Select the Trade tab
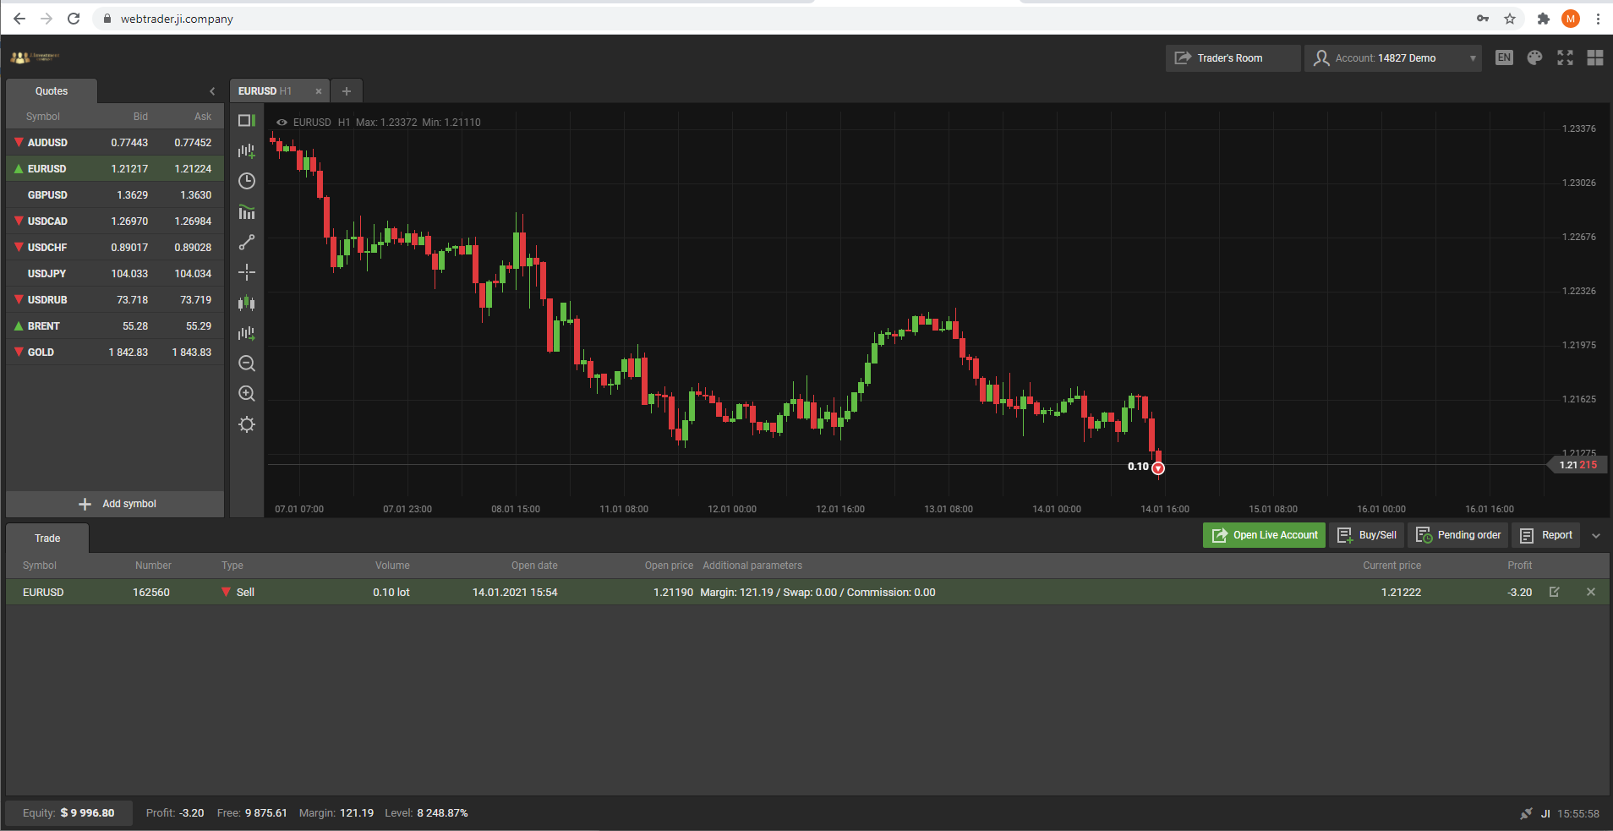Image resolution: width=1613 pixels, height=831 pixels. (47, 539)
